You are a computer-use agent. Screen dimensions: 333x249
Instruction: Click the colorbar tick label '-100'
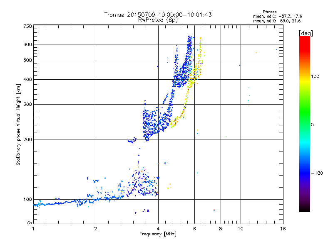(317, 173)
